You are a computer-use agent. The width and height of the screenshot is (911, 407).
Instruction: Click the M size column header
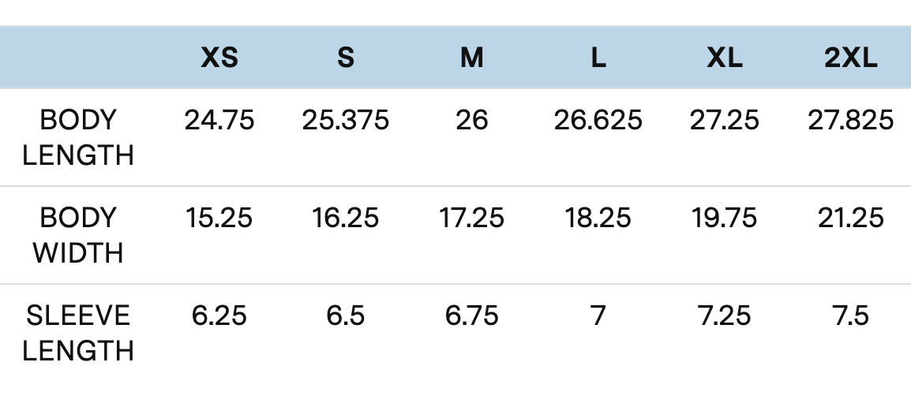point(472,58)
